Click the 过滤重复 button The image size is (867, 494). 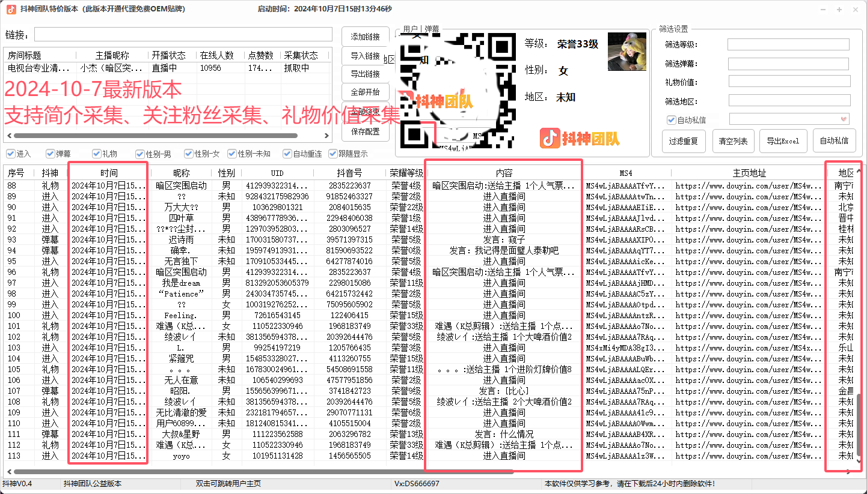(x=684, y=141)
